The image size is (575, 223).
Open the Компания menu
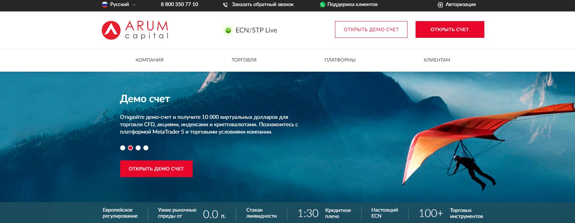pos(149,60)
